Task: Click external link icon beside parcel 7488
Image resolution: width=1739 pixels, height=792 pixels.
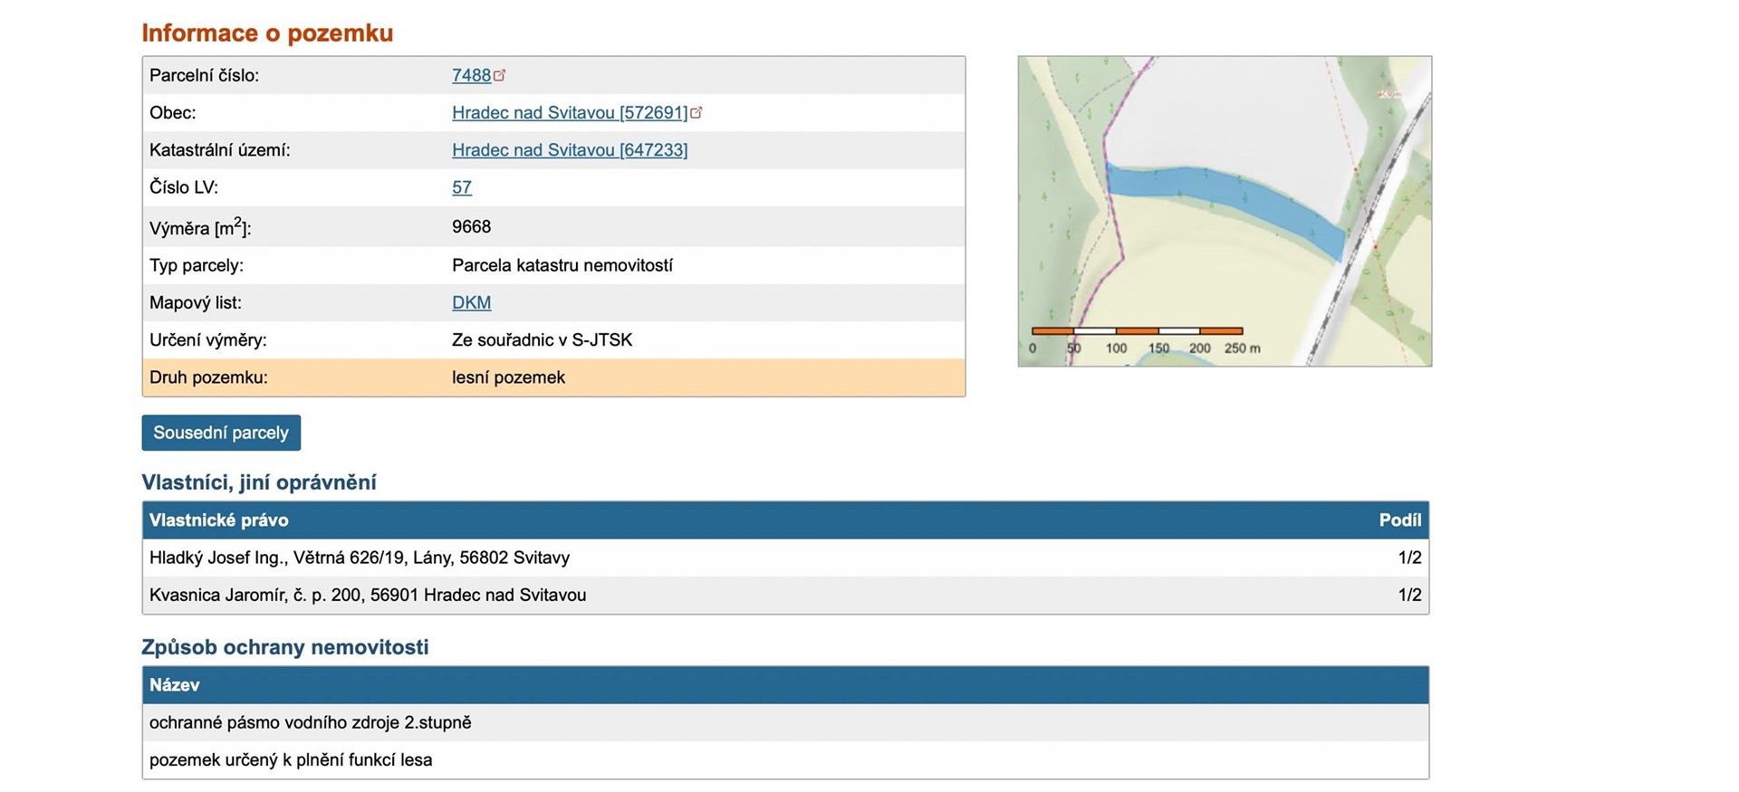Action: (x=499, y=75)
